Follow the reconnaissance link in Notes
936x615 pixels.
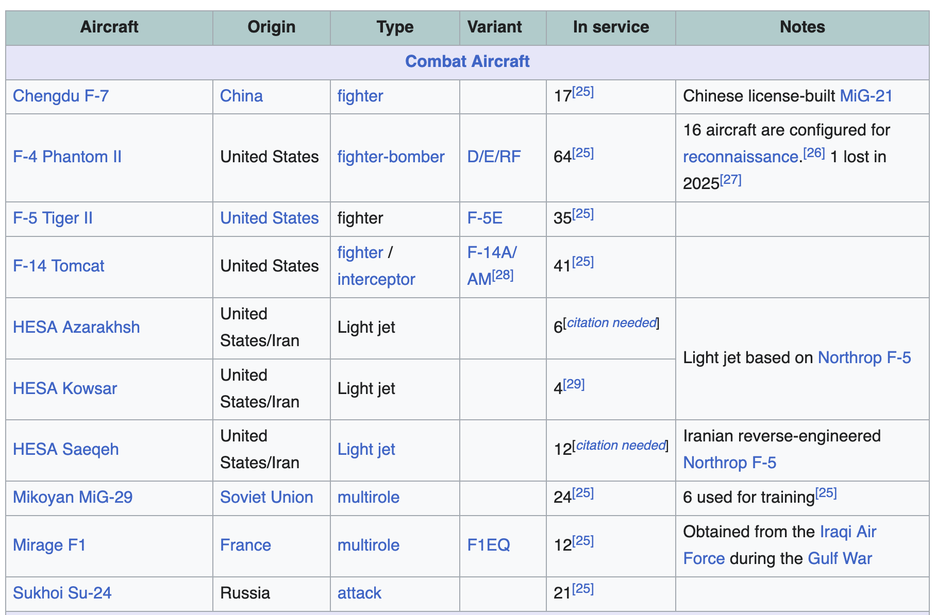click(x=741, y=157)
